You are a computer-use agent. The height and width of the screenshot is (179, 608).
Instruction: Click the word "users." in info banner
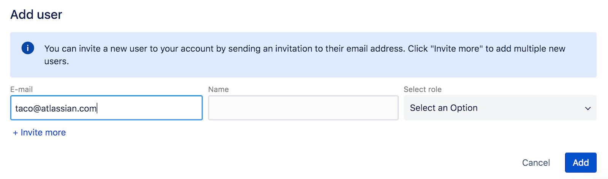(56, 61)
